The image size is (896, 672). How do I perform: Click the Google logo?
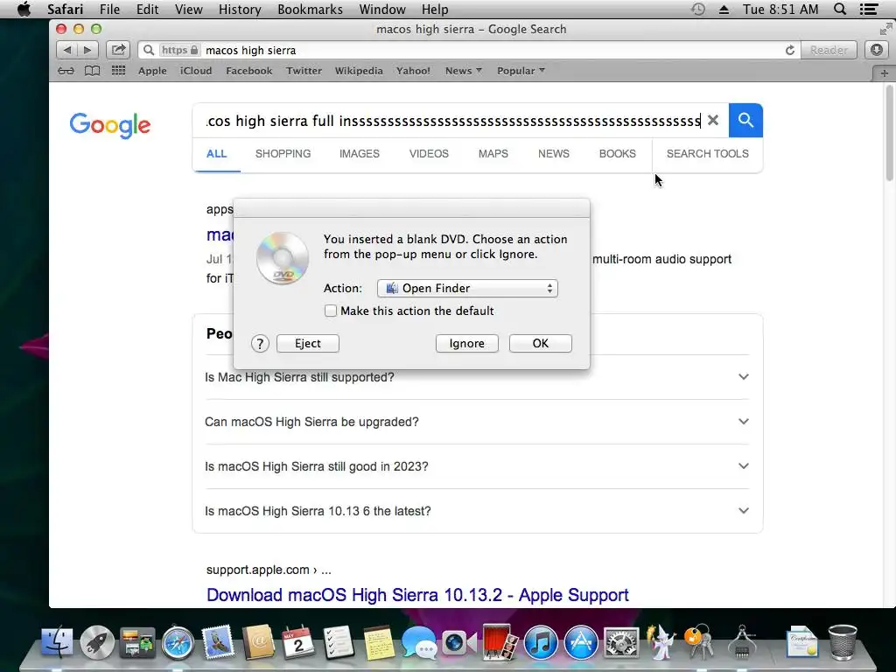pyautogui.click(x=109, y=124)
